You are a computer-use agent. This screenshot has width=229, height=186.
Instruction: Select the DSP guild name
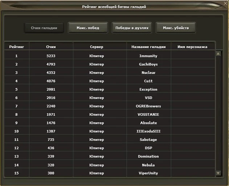click(x=148, y=148)
